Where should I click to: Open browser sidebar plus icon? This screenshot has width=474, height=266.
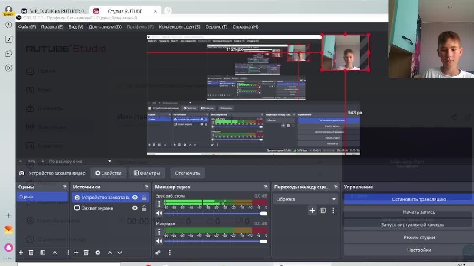click(9, 216)
